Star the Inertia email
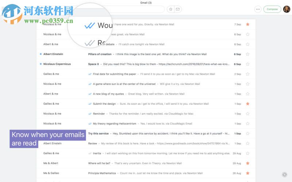The width and height of the screenshot is (292, 182). (247, 153)
